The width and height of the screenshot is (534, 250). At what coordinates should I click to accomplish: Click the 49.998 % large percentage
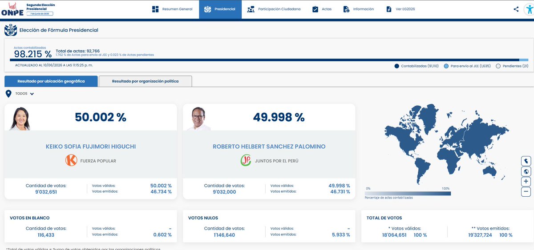(279, 117)
